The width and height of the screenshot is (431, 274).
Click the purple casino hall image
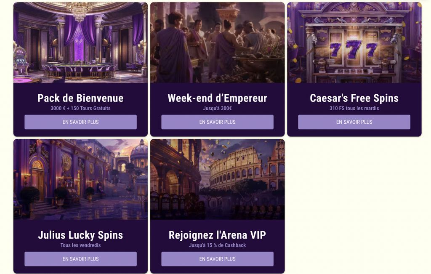[x=80, y=42]
